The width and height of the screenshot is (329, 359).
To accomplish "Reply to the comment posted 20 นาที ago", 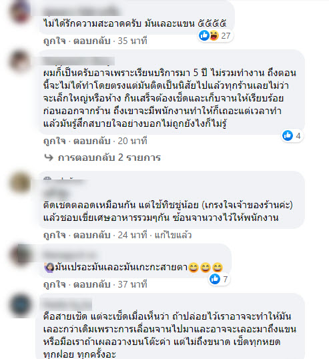I will point(92,141).
